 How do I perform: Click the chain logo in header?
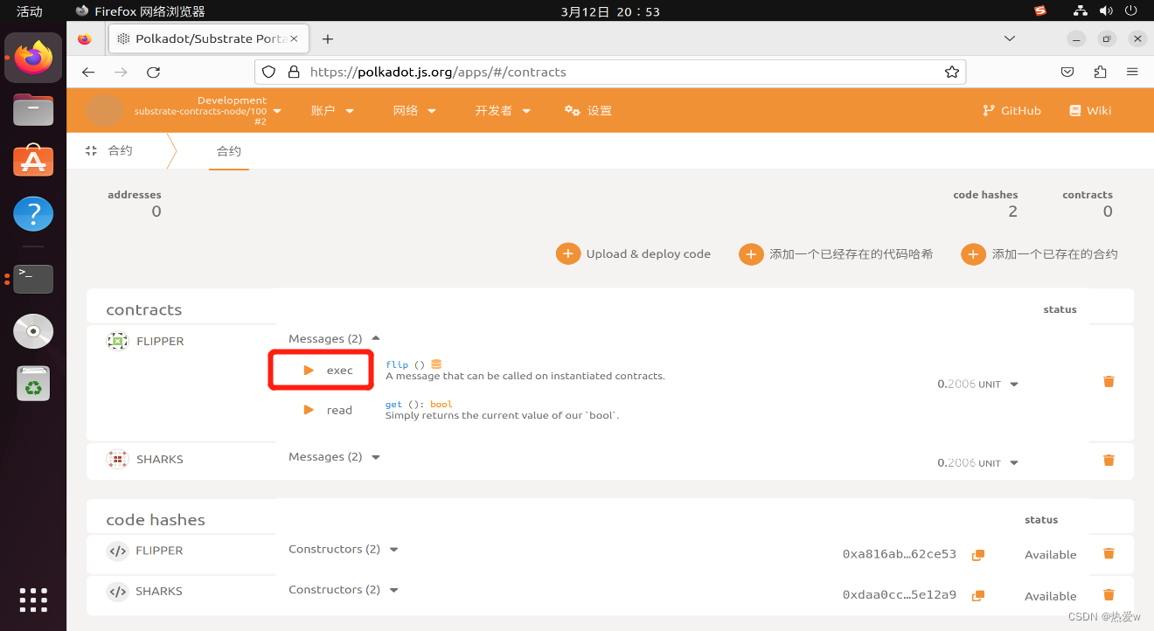coord(104,111)
